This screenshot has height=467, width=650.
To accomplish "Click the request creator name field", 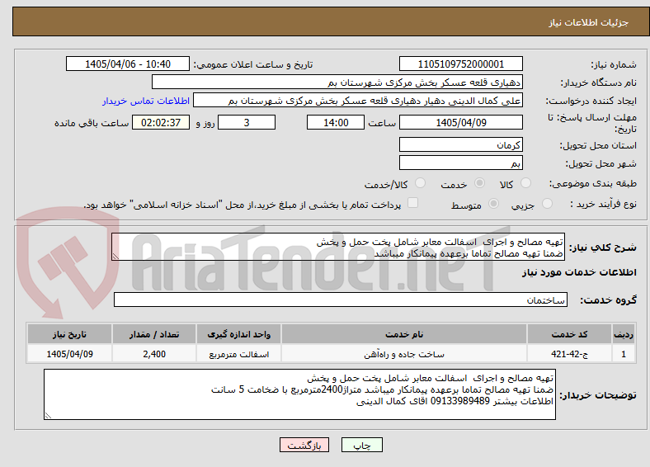I will click(358, 101).
